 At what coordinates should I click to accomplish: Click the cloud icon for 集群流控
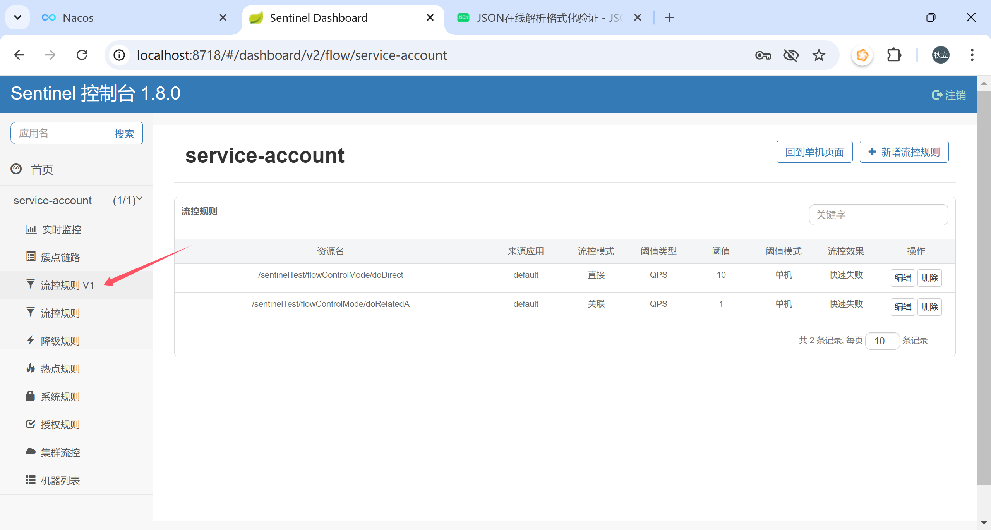pyautogui.click(x=30, y=451)
